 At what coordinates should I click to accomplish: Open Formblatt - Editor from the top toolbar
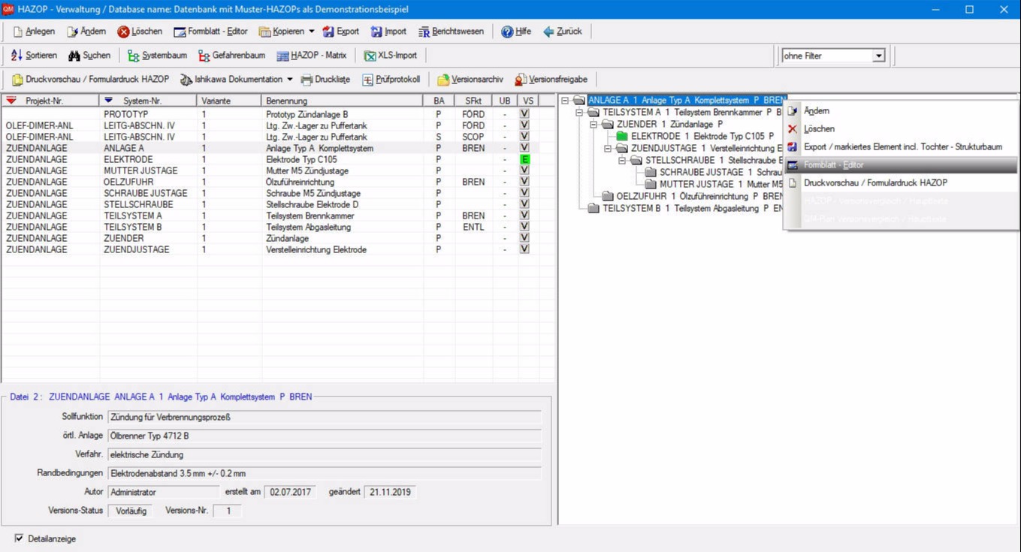(x=211, y=32)
